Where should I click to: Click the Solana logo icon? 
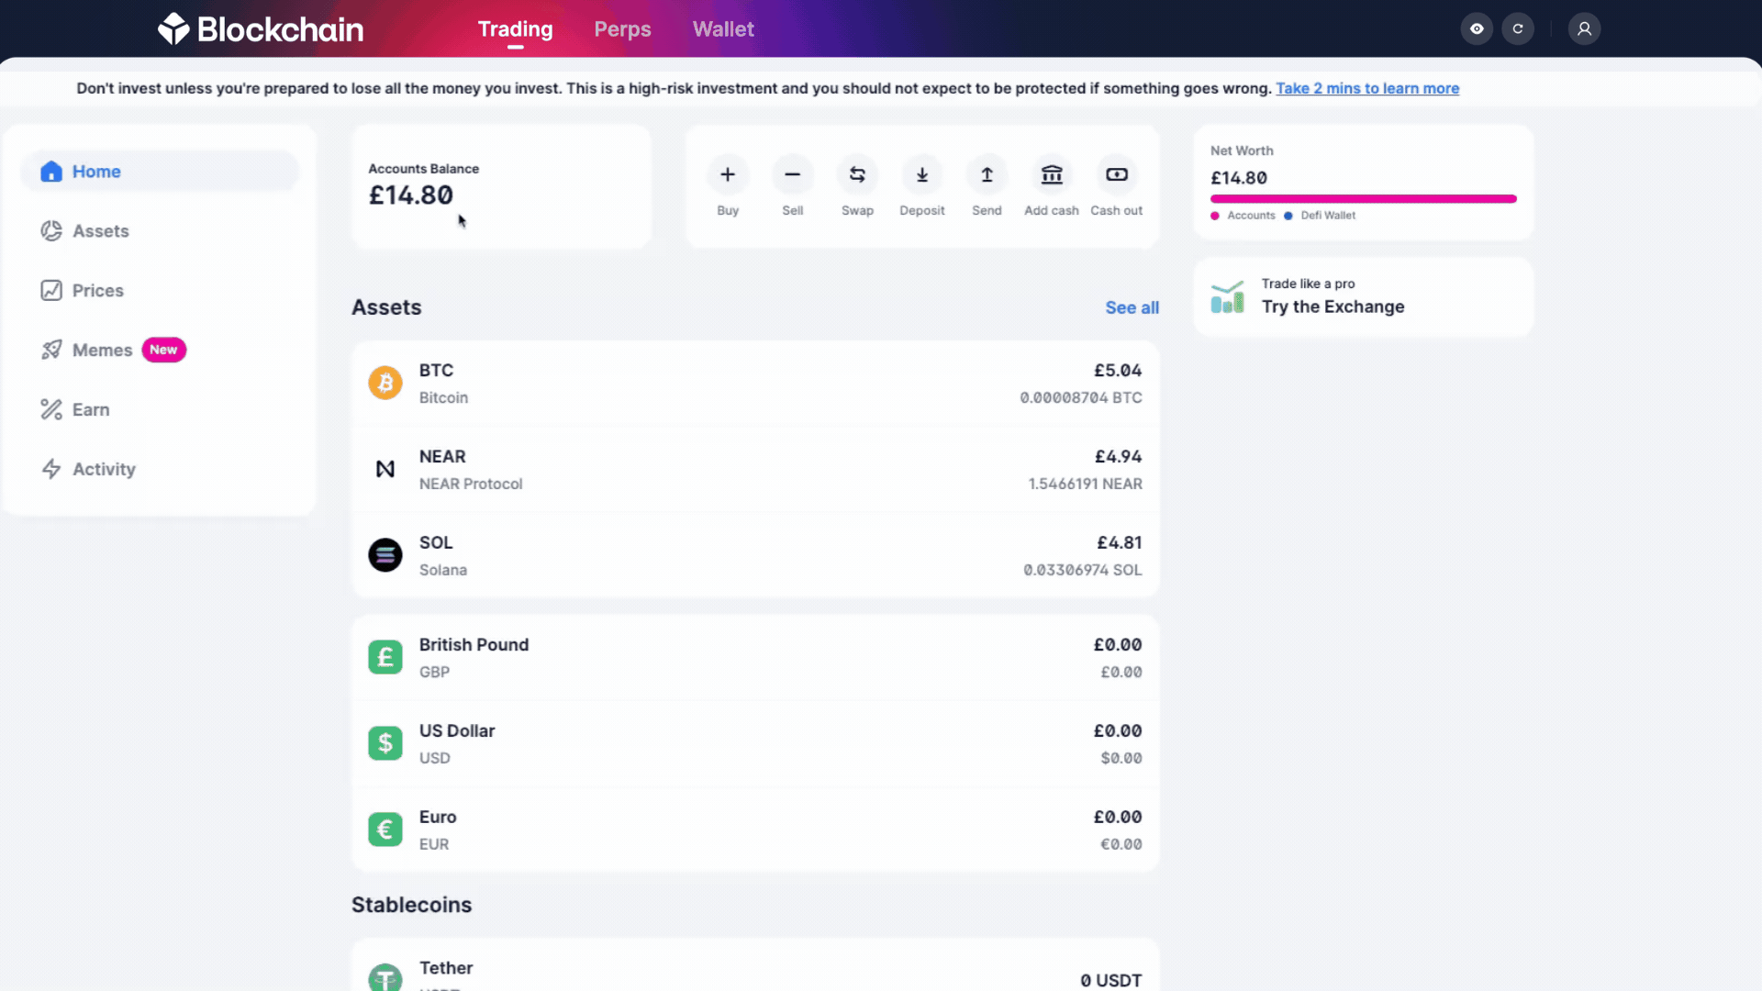pyautogui.click(x=385, y=555)
